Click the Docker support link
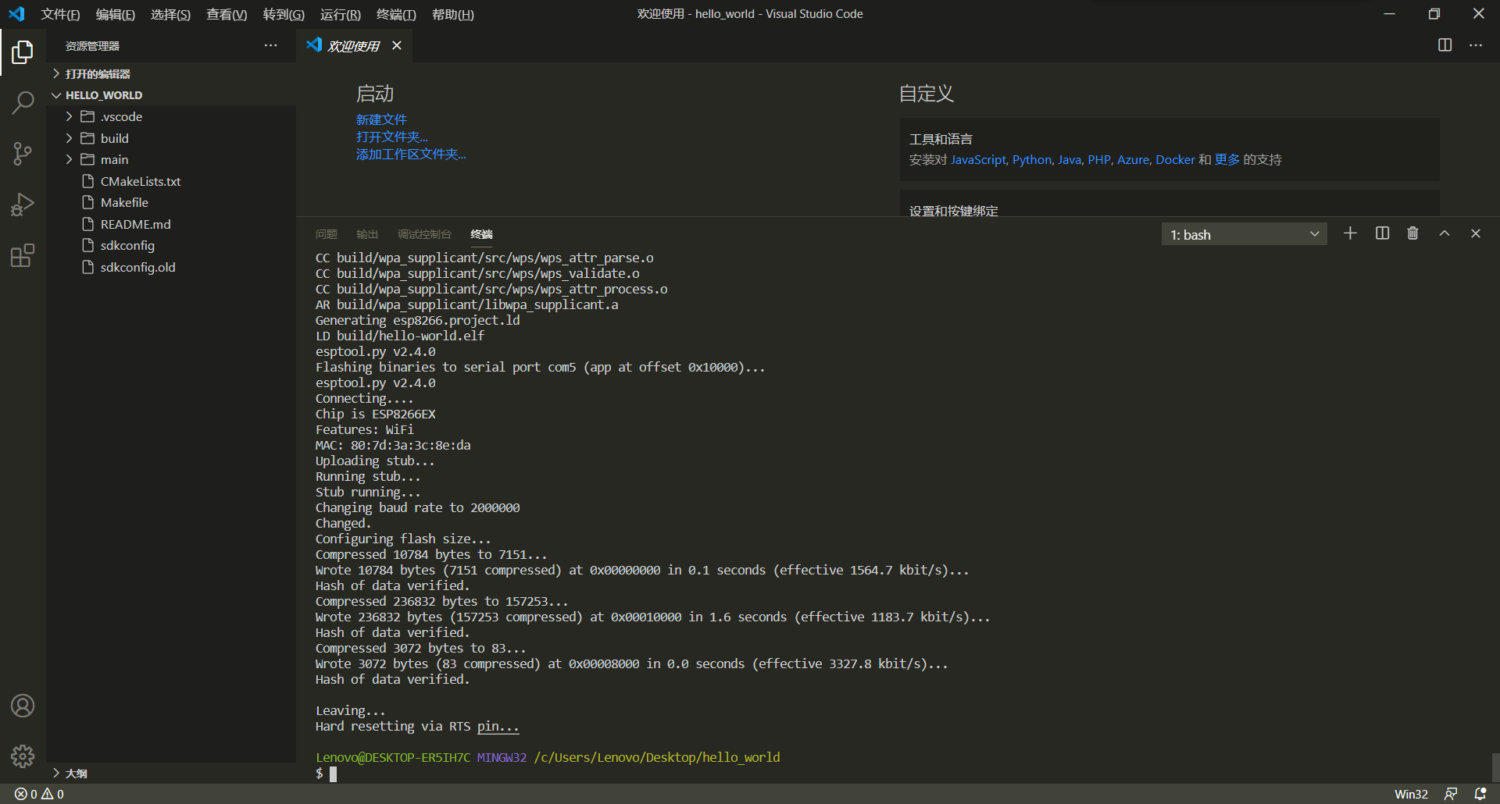Viewport: 1500px width, 804px height. tap(1175, 159)
